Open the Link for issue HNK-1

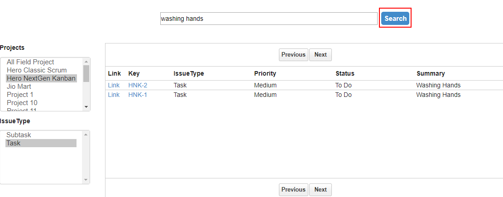114,95
